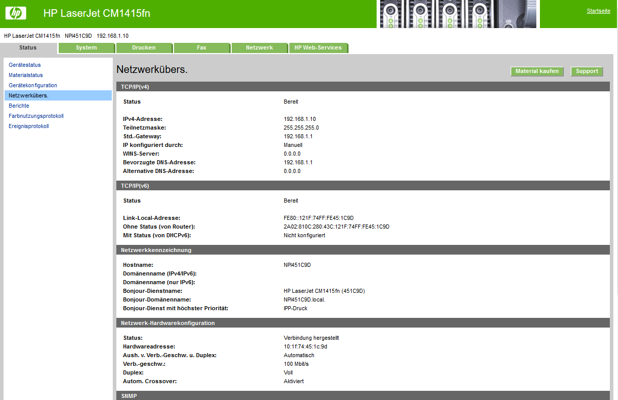Open Gerätestatus in the sidebar
Image resolution: width=618 pixels, height=400 pixels.
point(24,65)
